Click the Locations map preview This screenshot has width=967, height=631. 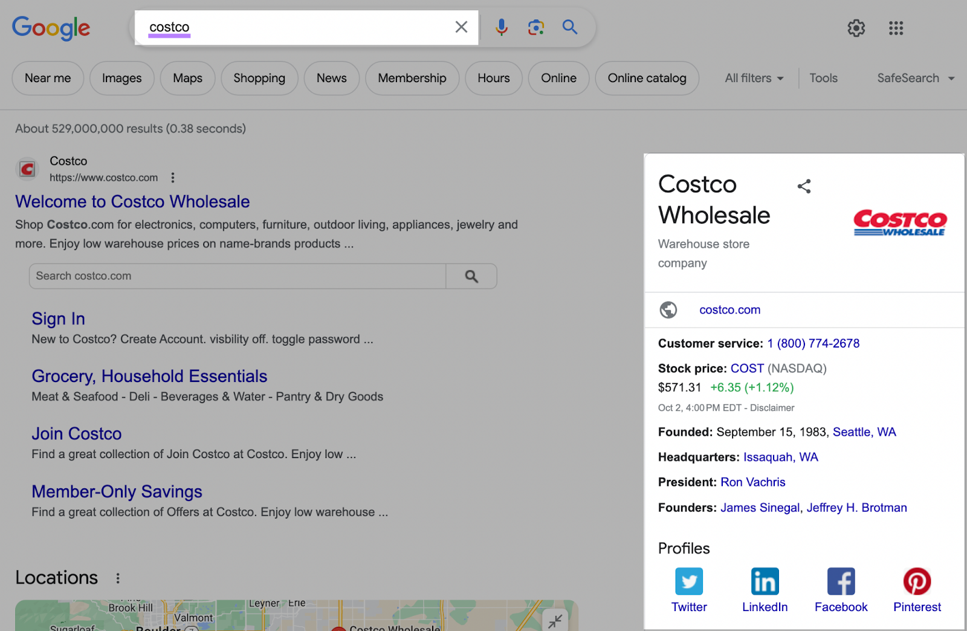click(x=296, y=615)
